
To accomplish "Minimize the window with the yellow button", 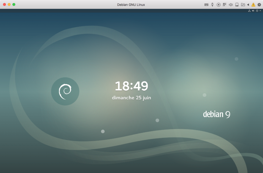I will click(x=8, y=4).
